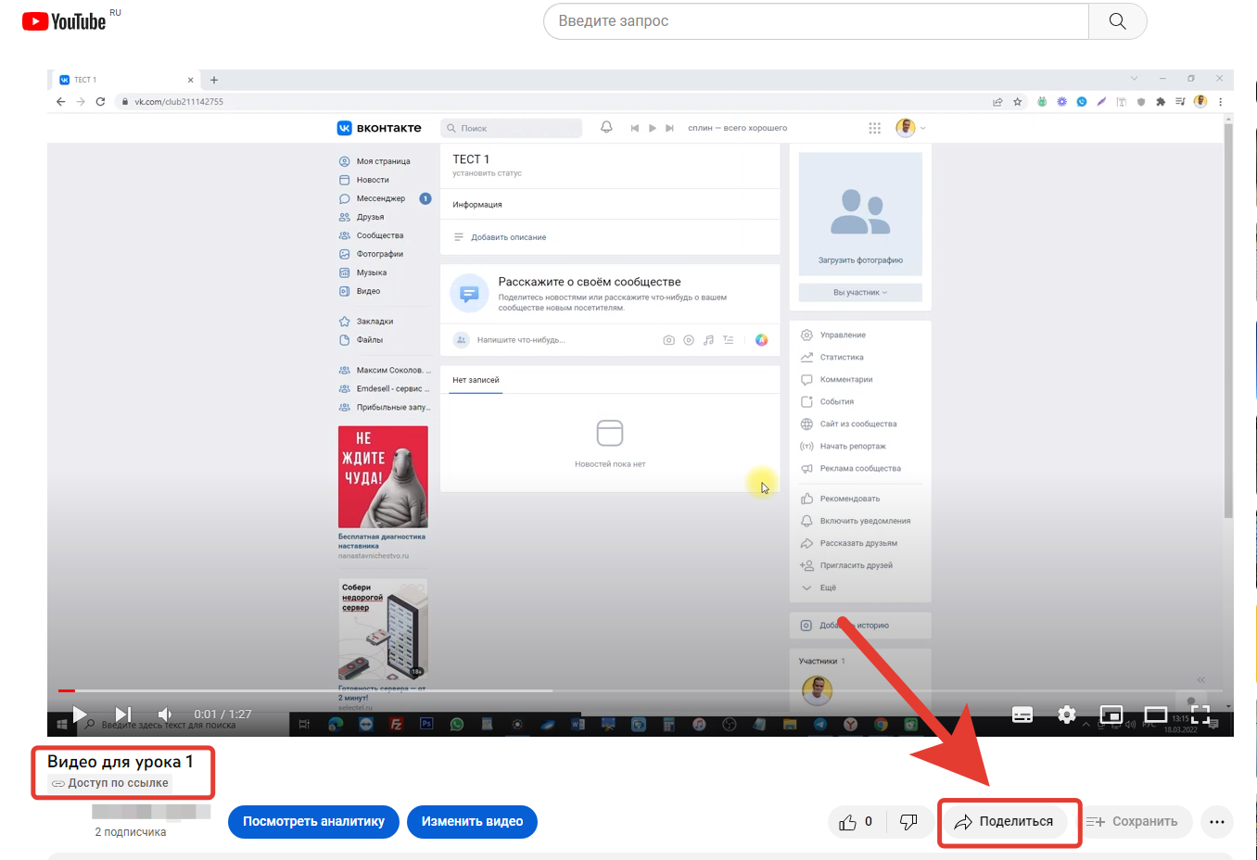Viewport: 1257px width, 860px height.
Task: Click the camera photo attach icon
Action: (x=668, y=340)
